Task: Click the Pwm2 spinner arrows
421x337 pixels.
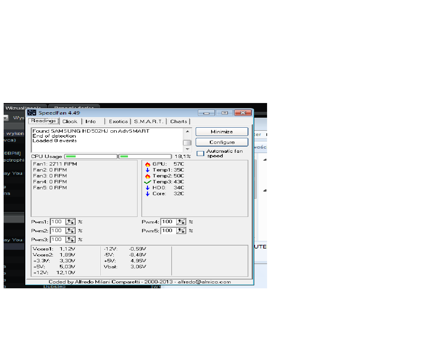Action: [71, 231]
